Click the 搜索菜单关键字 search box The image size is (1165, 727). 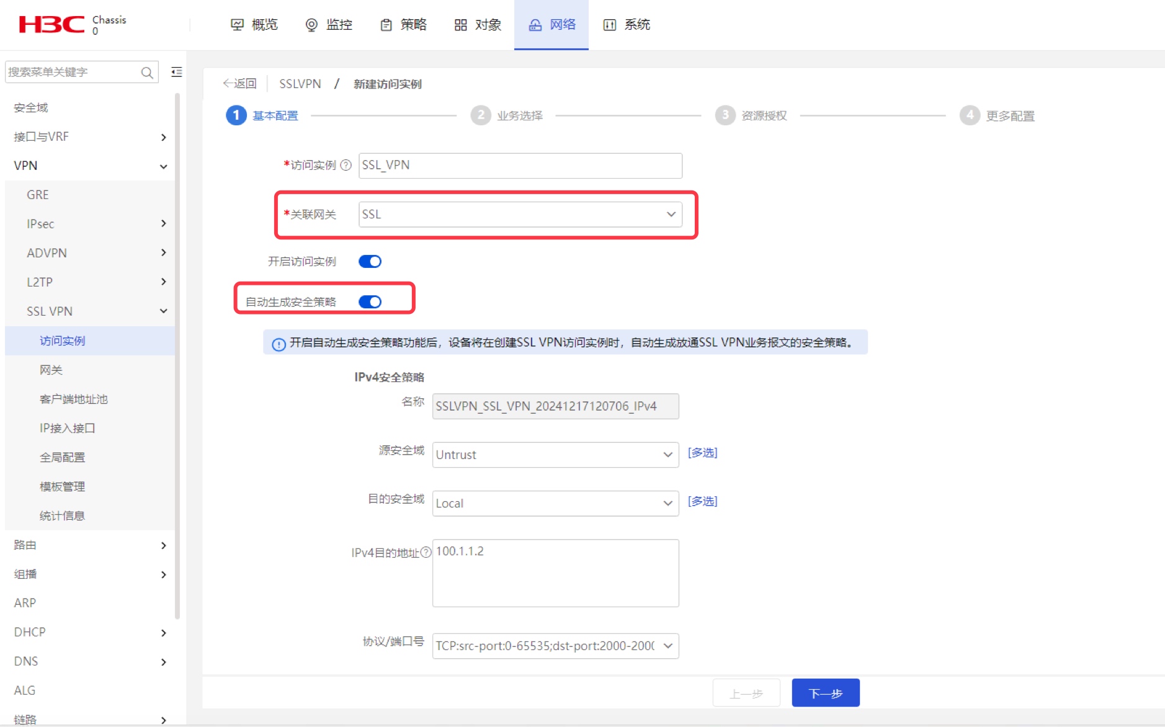coord(81,72)
